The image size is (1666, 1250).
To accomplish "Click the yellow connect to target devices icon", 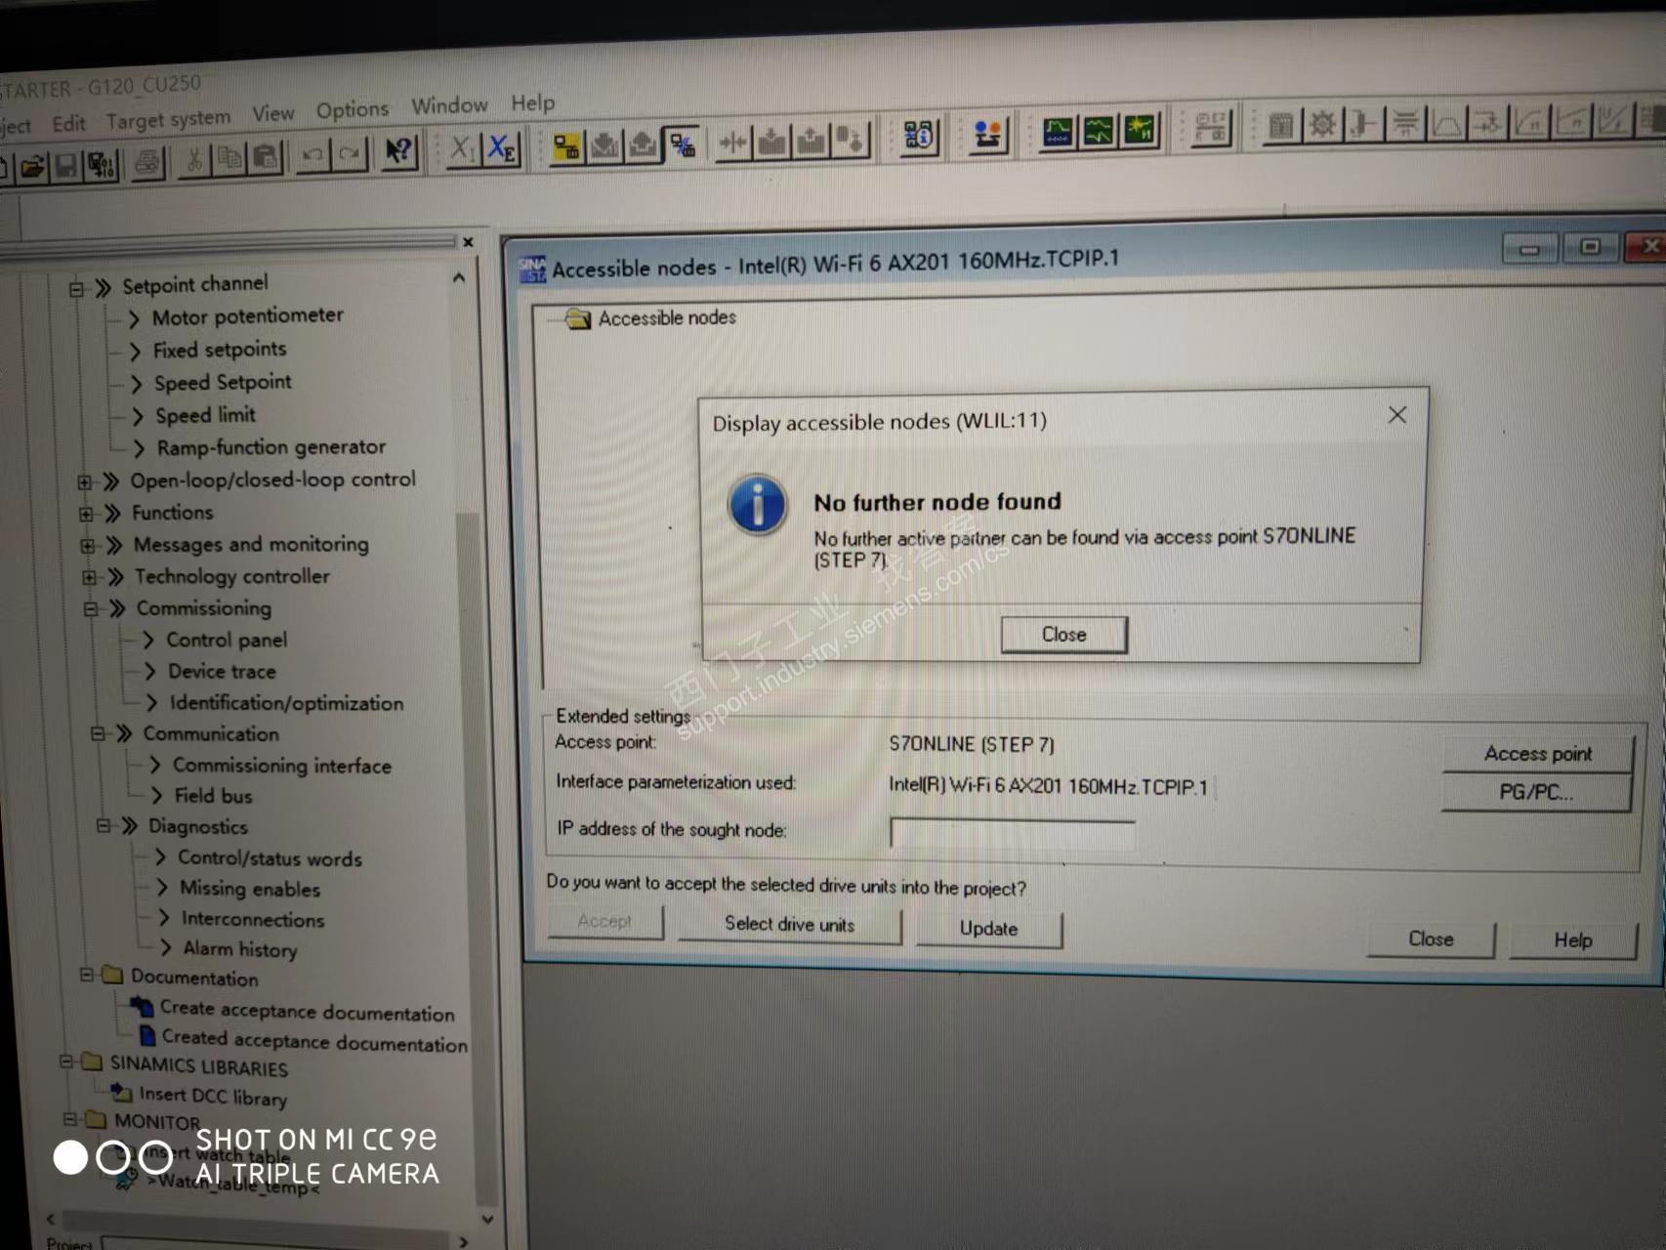I will pyautogui.click(x=565, y=146).
